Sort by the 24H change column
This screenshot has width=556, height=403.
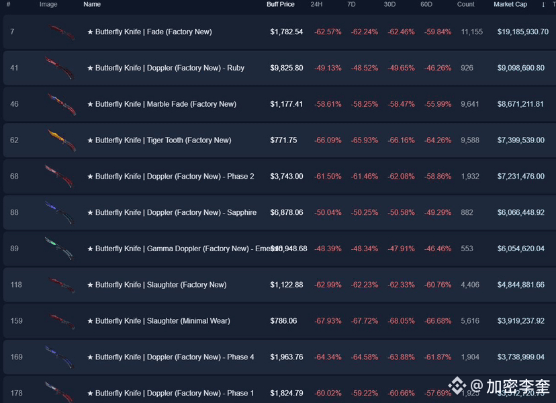point(316,5)
